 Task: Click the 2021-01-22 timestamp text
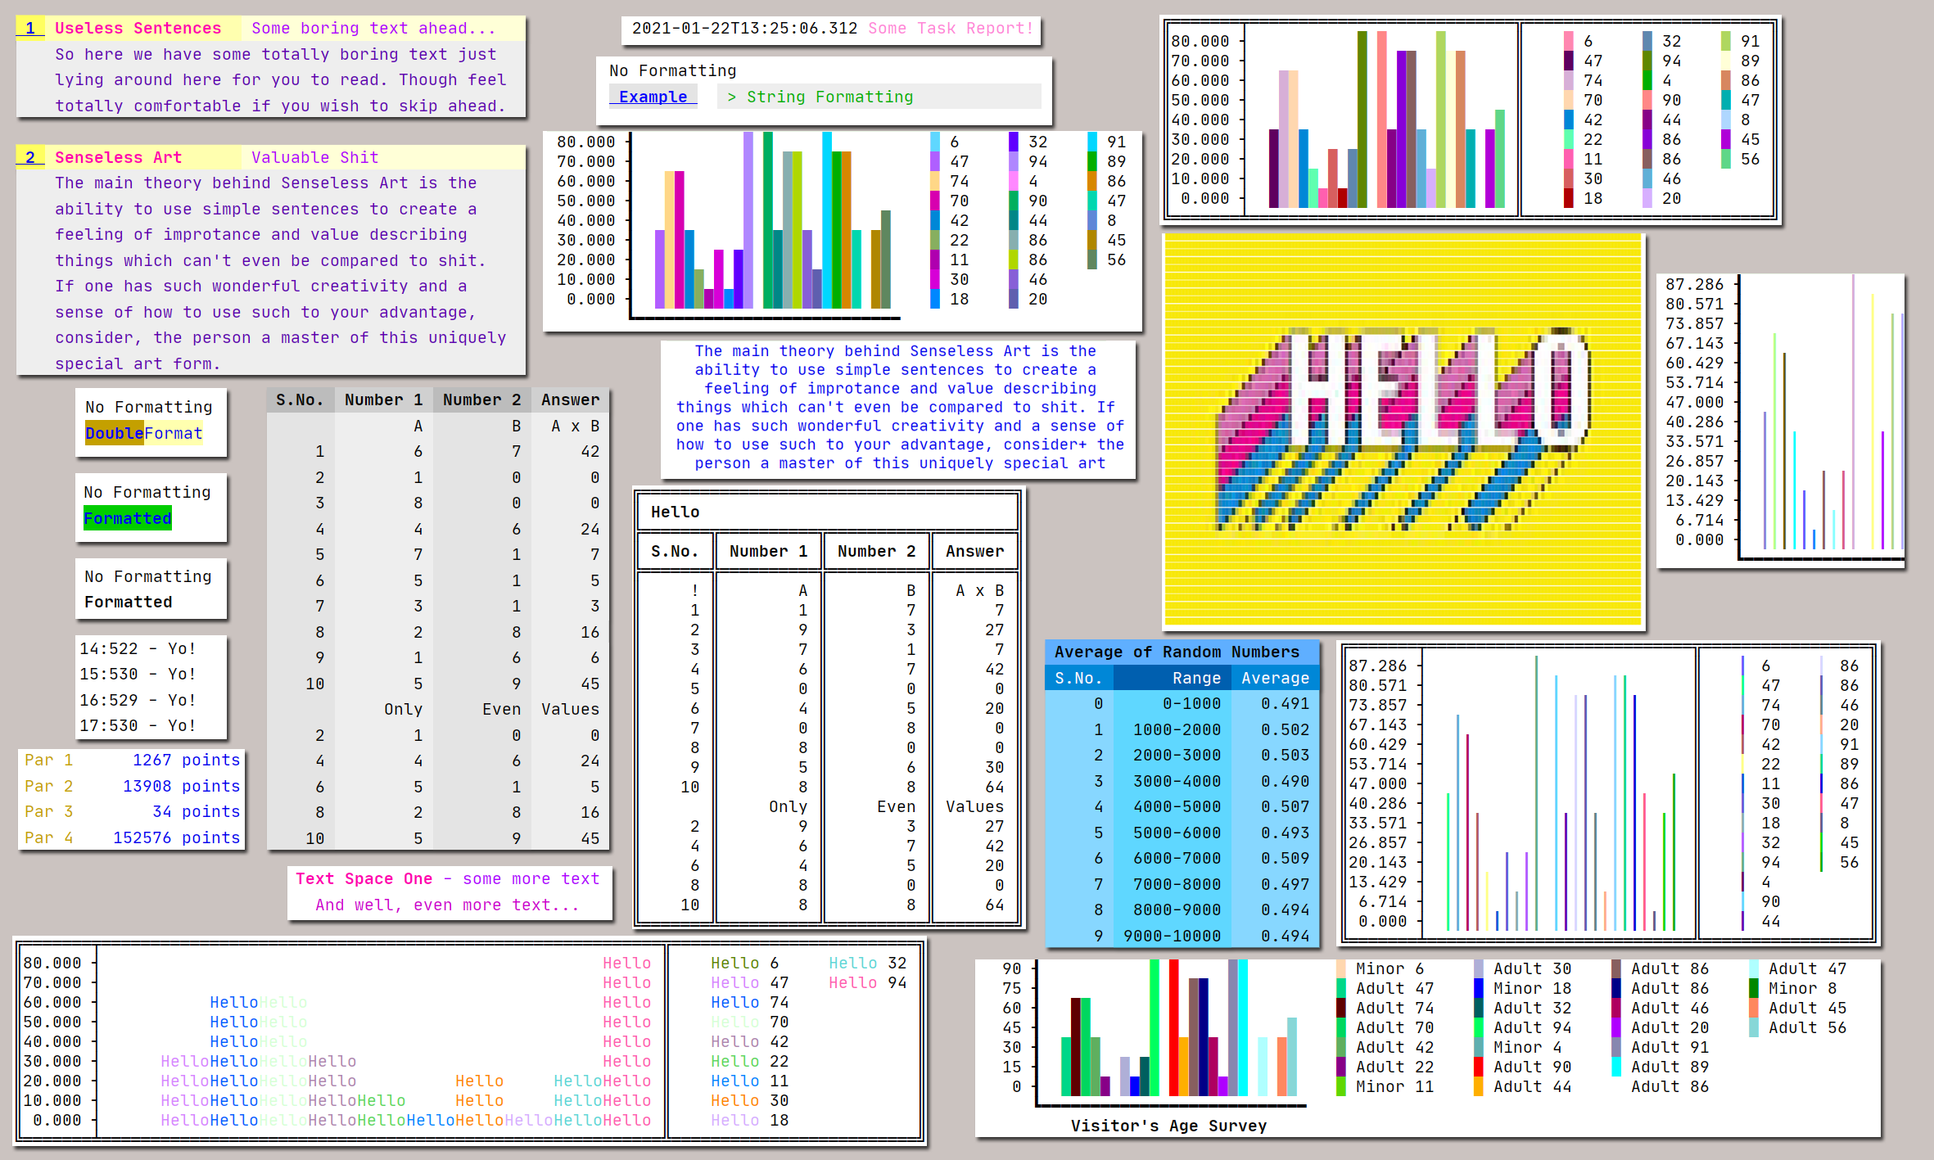click(x=744, y=28)
